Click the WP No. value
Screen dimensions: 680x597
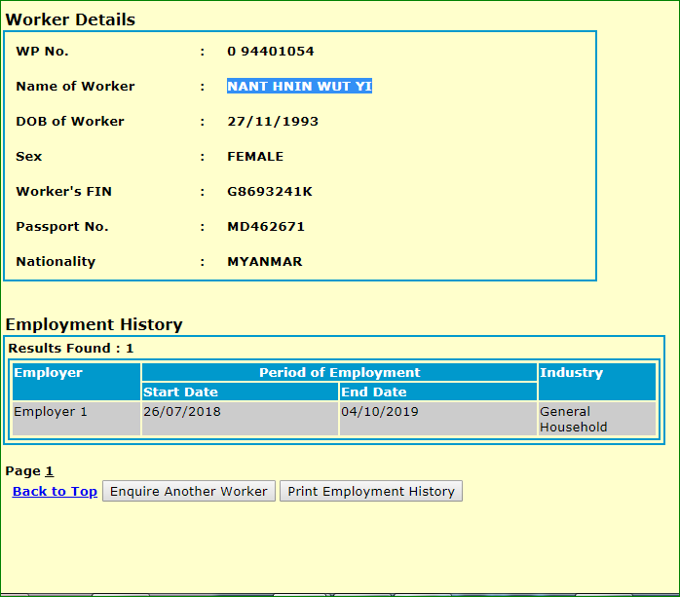coord(270,52)
